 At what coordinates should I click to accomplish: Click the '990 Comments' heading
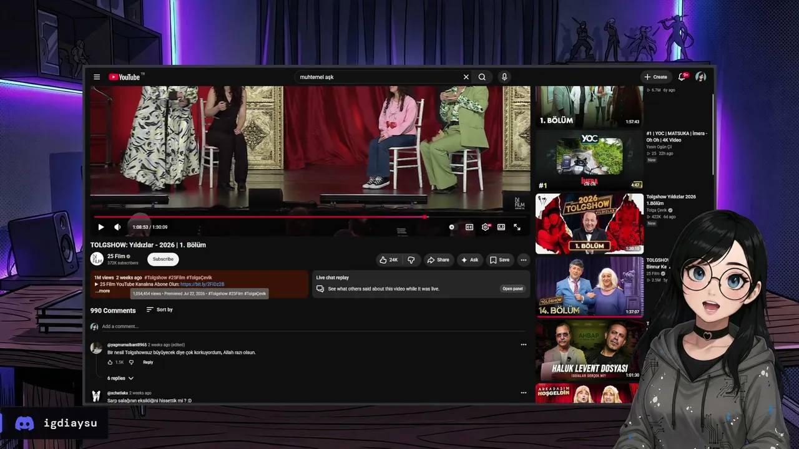coord(113,311)
